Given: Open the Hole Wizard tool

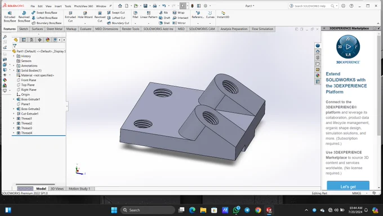Looking at the screenshot, I should click(x=85, y=15).
